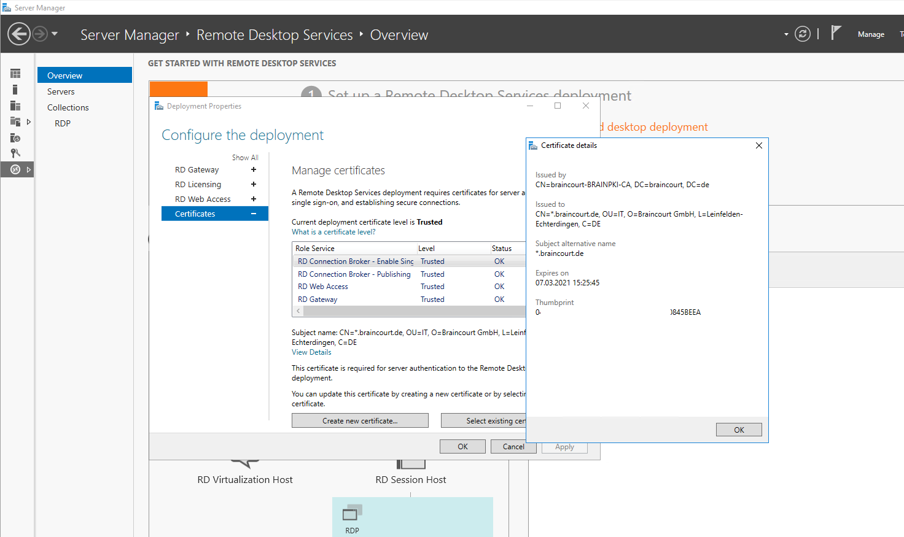The width and height of the screenshot is (904, 537).
Task: Select RD Connection Broker - Publishing row
Action: 409,274
